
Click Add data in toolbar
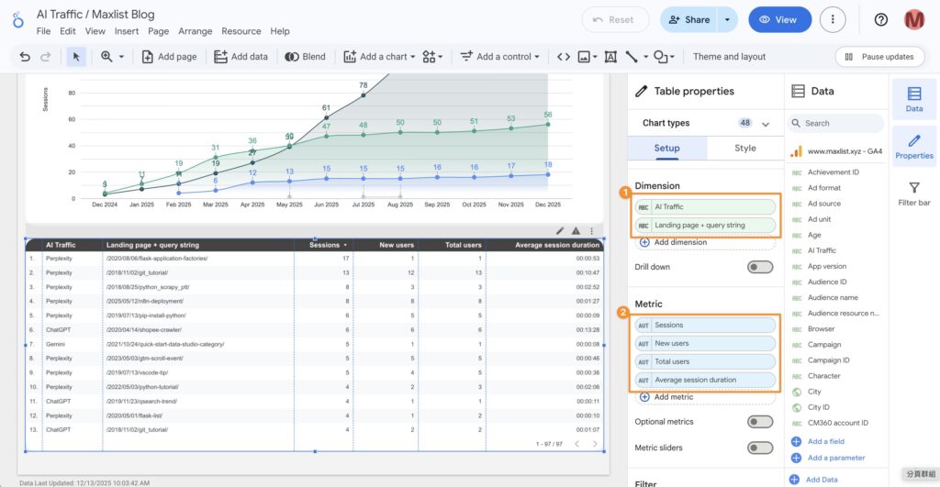241,56
